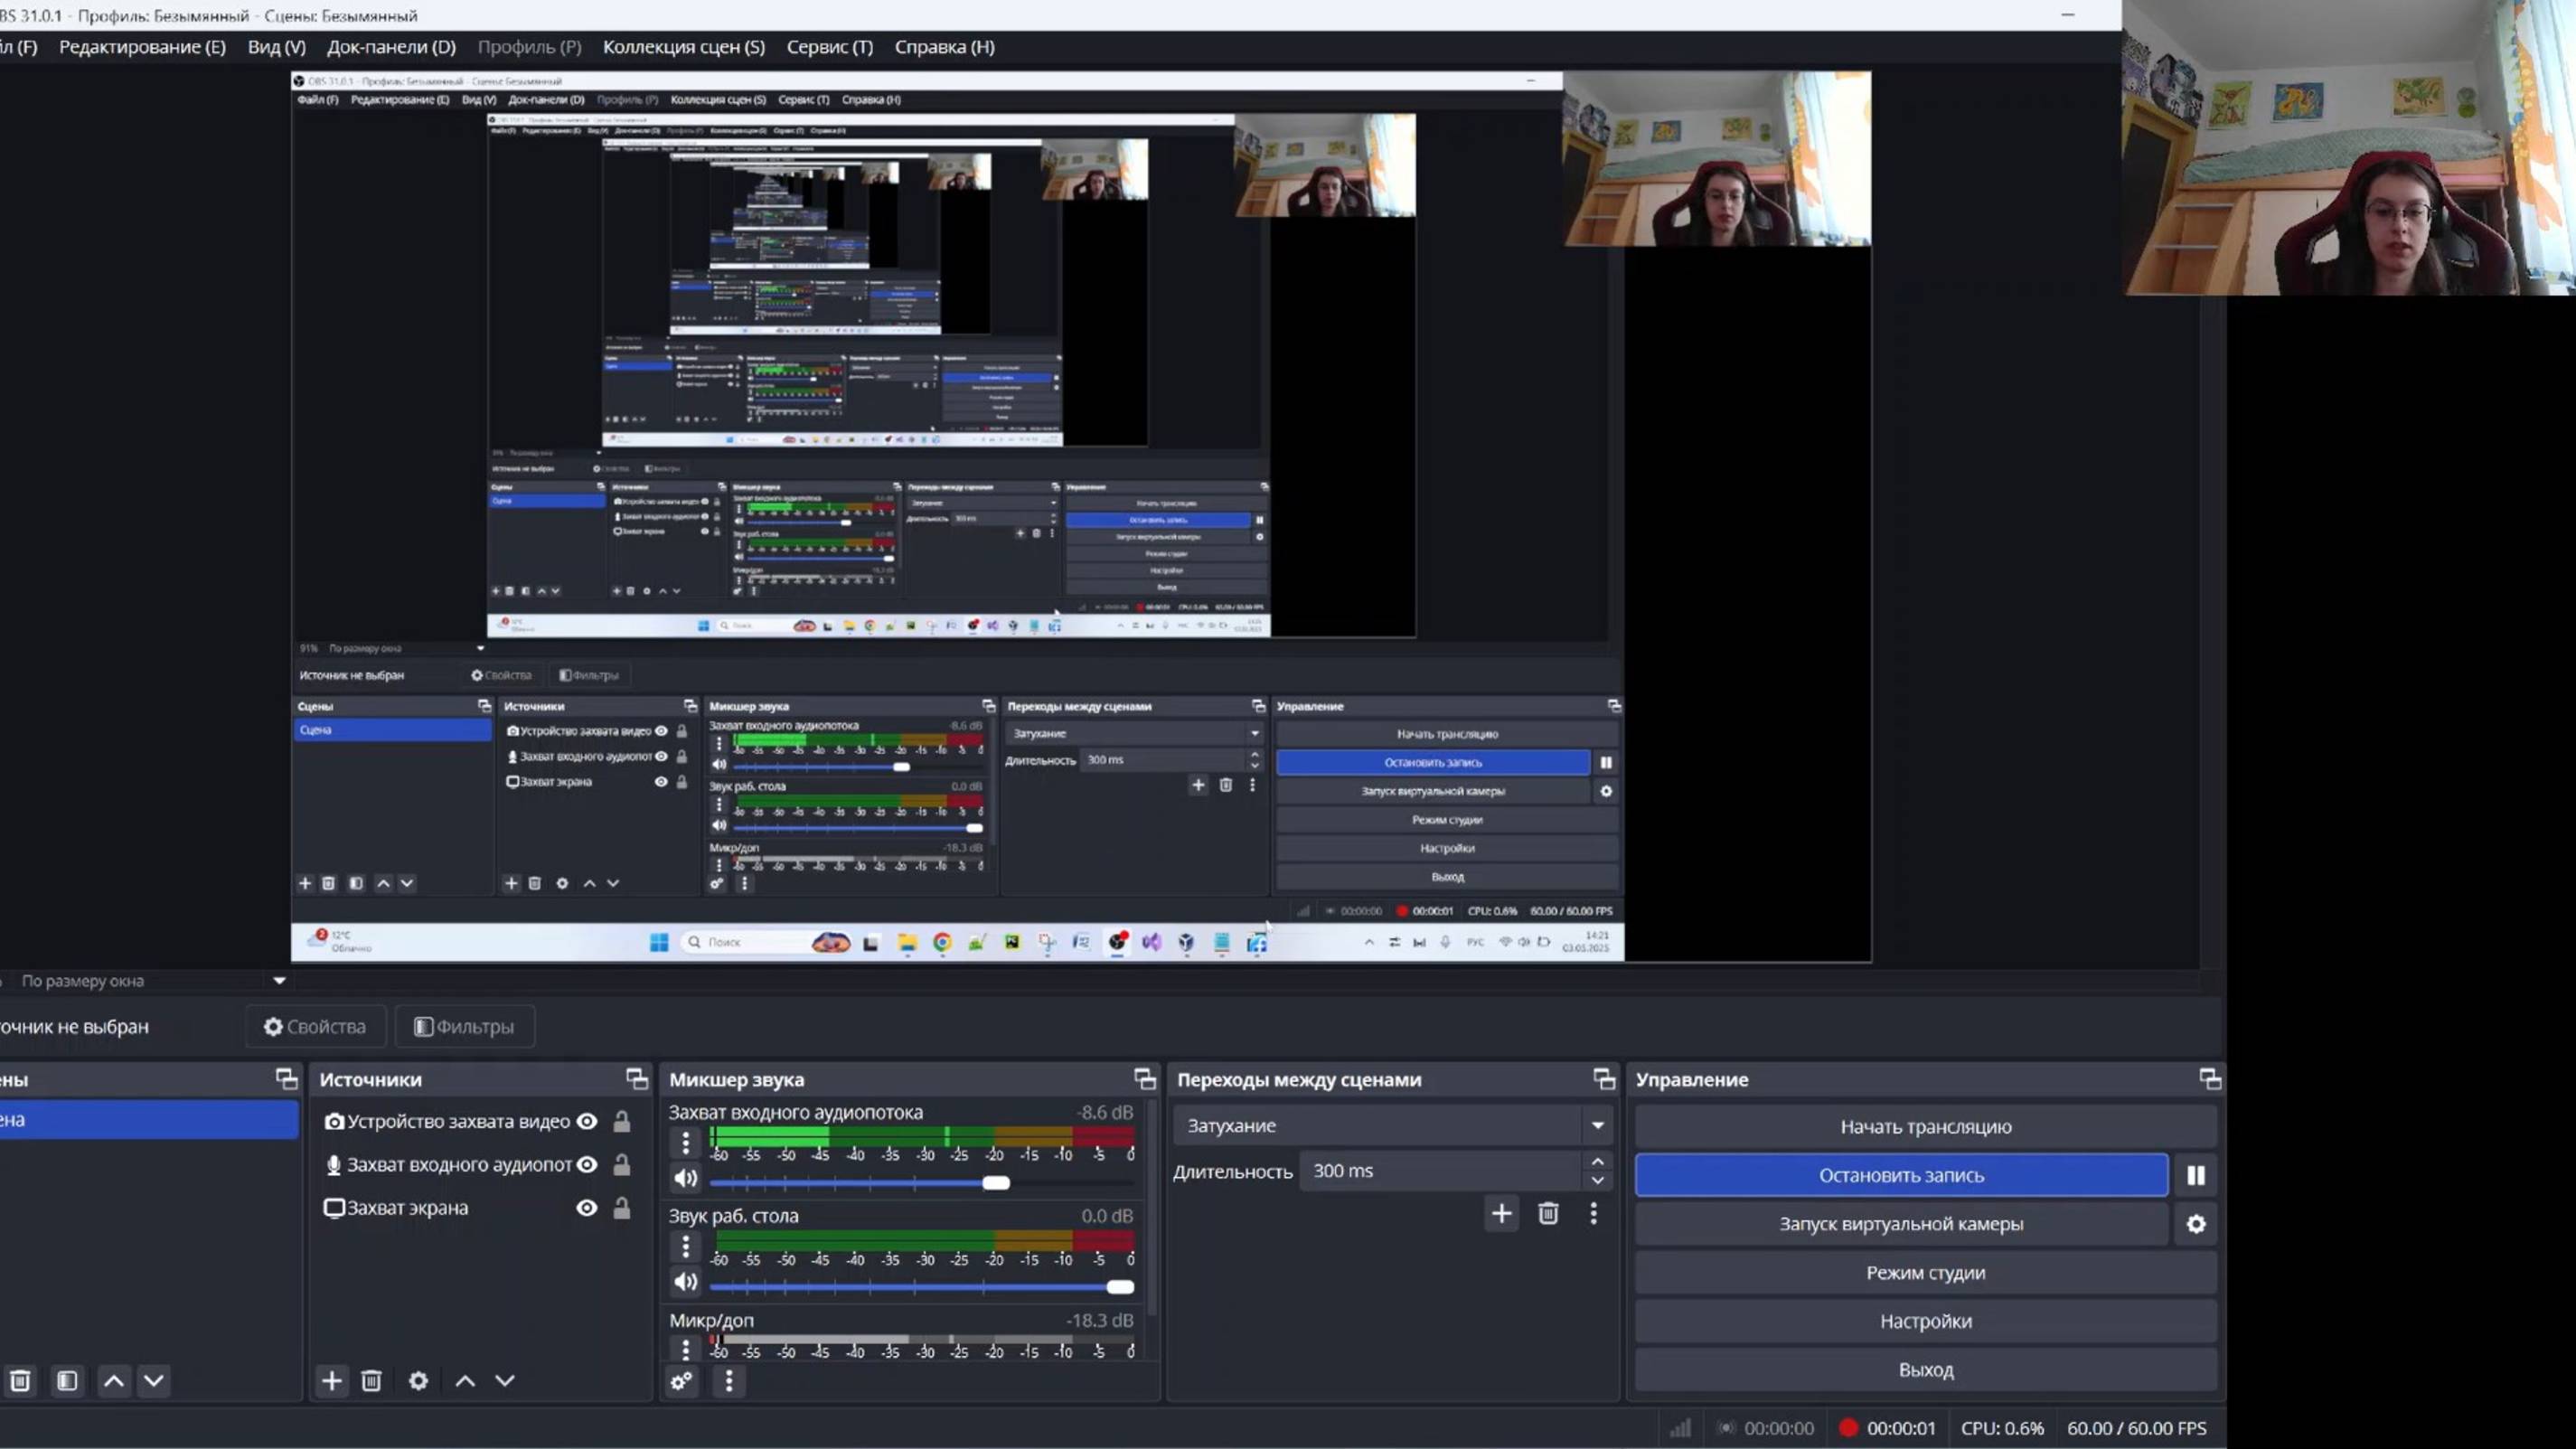Viewport: 2576px width, 1449px height.
Task: Open the preview scaling dropdown По размеру окна
Action: [x=279, y=981]
